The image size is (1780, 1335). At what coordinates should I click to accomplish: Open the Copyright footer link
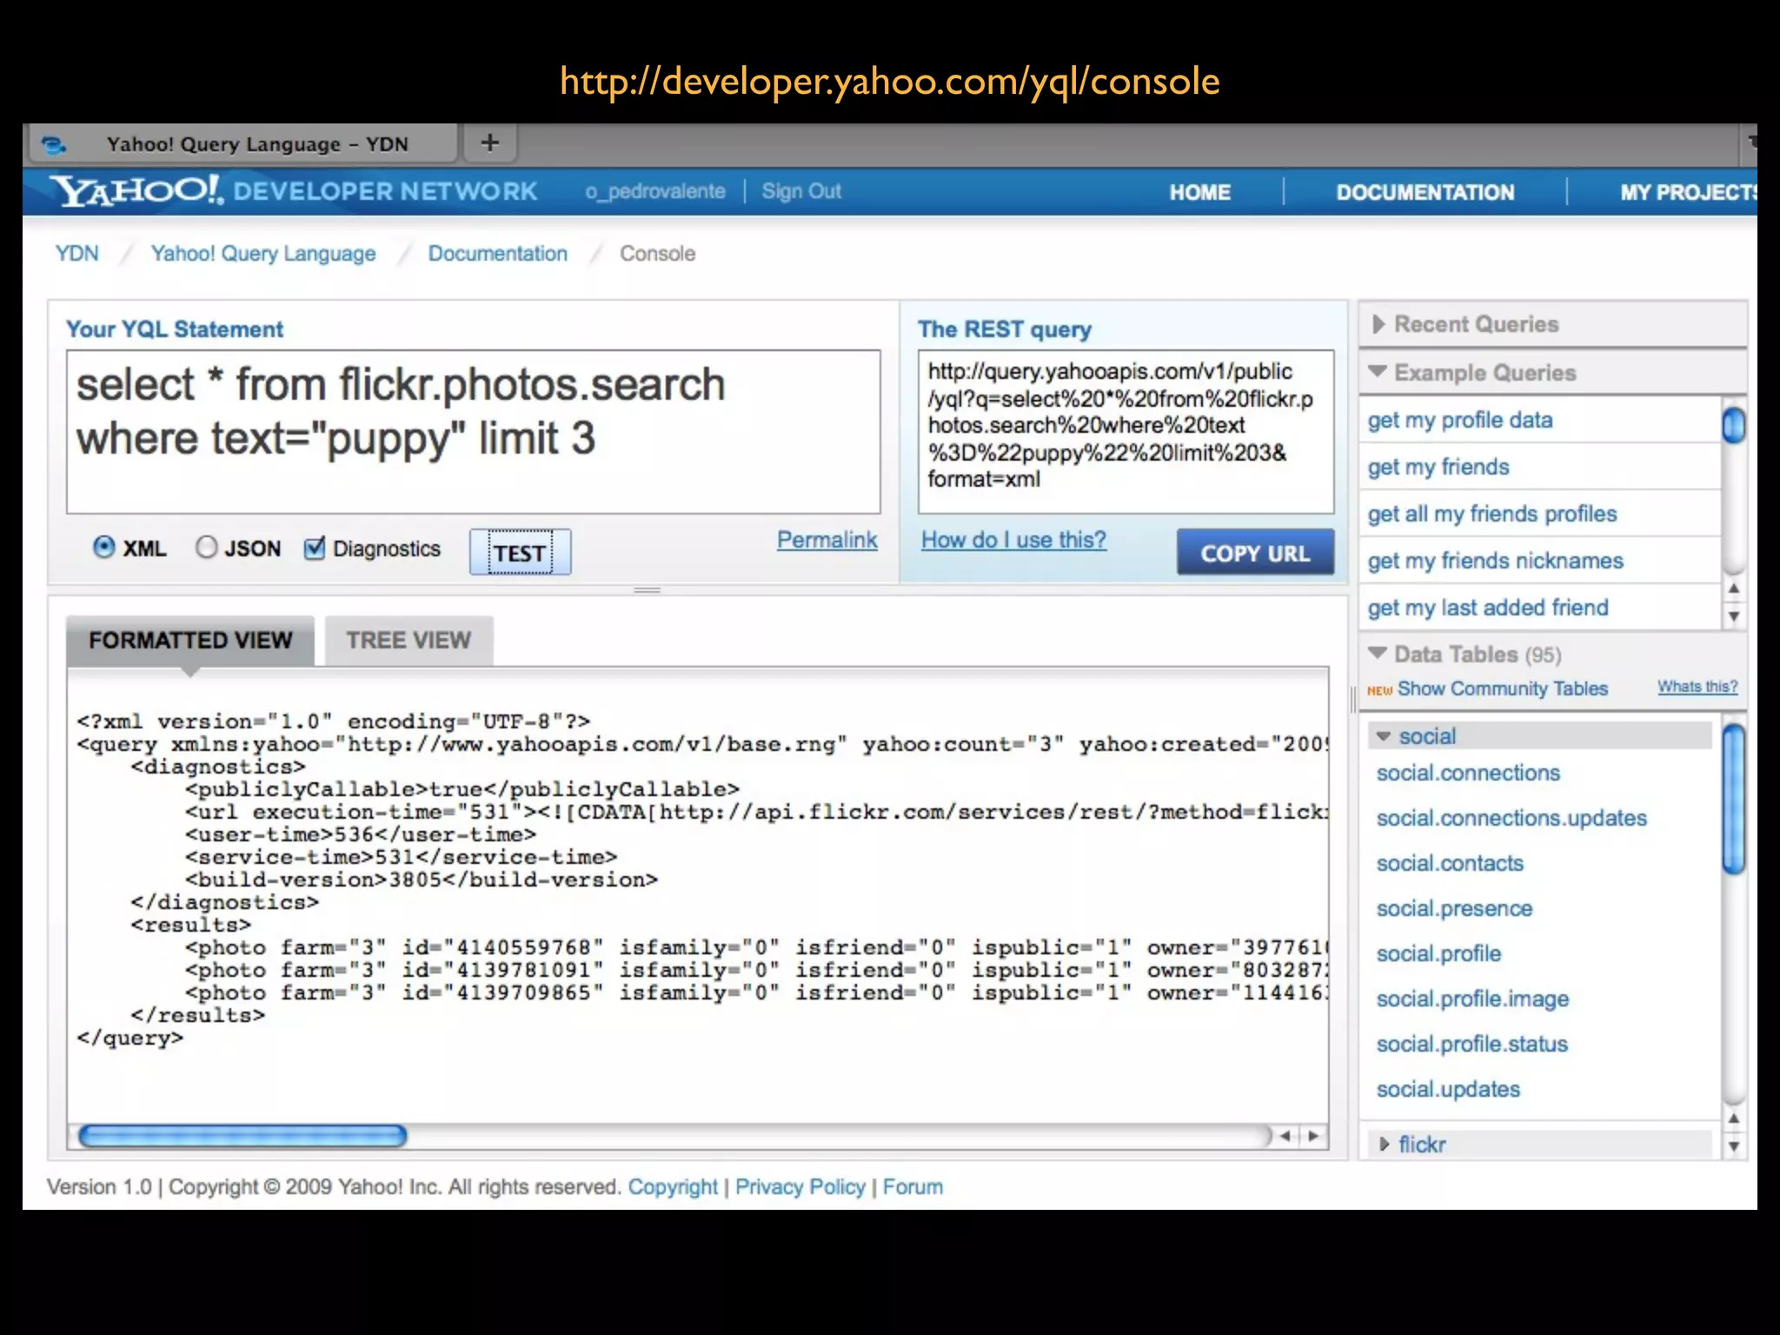tap(673, 1187)
